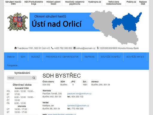Select REPRESE menu item
This screenshot has height=115, width=153.
point(90,57)
